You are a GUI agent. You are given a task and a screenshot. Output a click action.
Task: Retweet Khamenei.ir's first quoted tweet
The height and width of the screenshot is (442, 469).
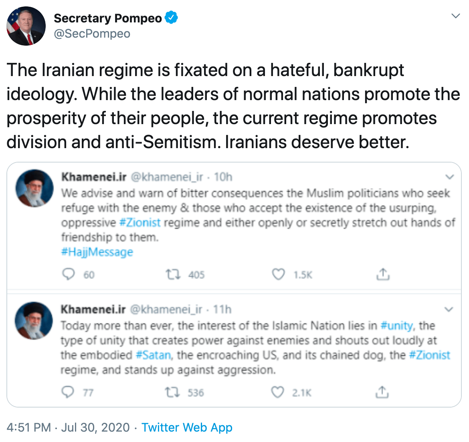pos(173,274)
